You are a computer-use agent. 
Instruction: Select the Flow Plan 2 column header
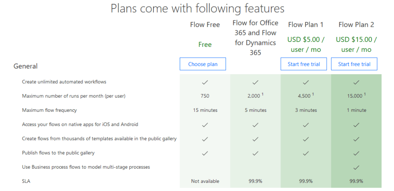point(356,25)
